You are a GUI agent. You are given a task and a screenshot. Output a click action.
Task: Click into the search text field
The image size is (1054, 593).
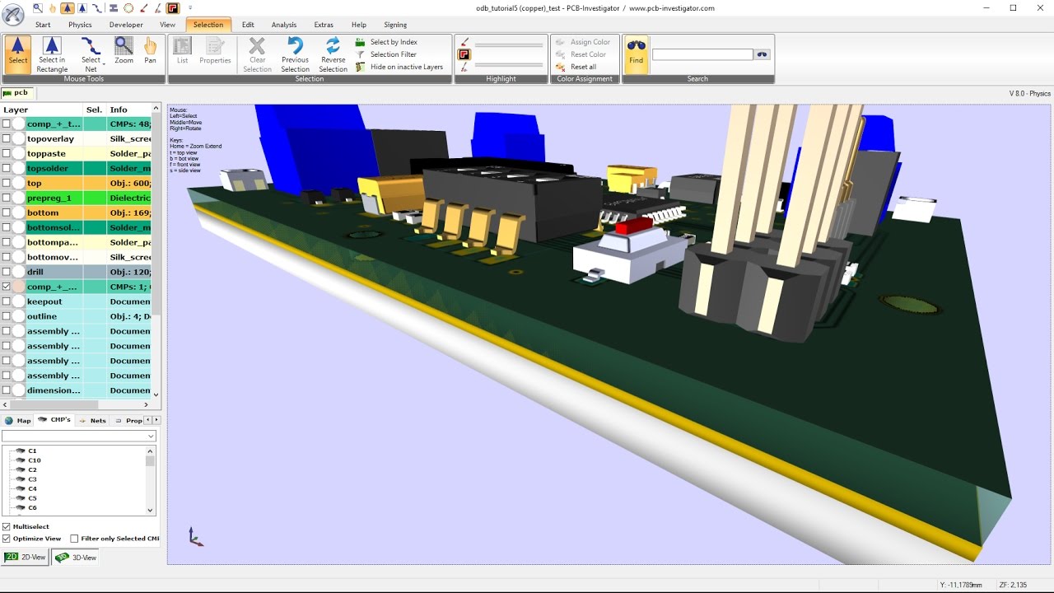pos(702,54)
